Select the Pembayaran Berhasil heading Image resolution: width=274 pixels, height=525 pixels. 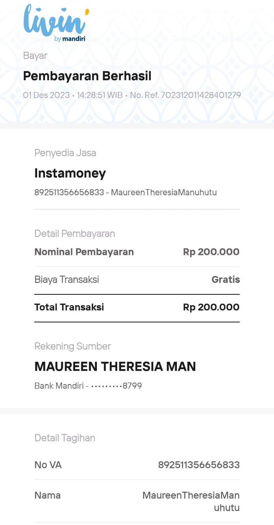[x=87, y=76]
